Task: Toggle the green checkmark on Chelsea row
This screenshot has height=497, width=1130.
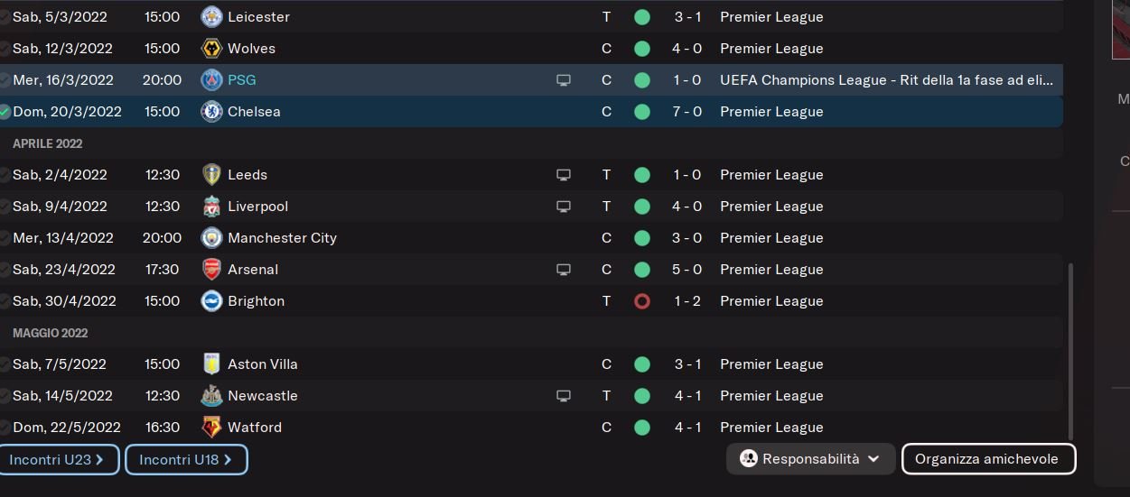Action: pos(5,112)
